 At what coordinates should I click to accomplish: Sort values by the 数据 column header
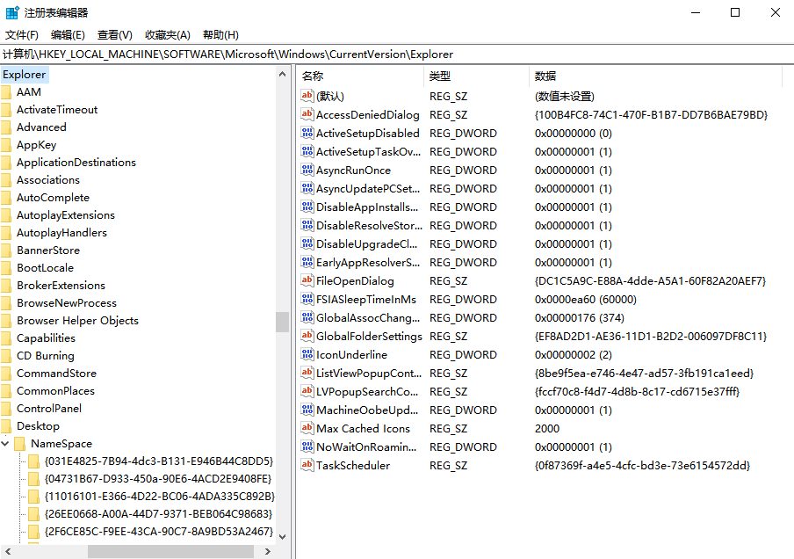tap(656, 76)
